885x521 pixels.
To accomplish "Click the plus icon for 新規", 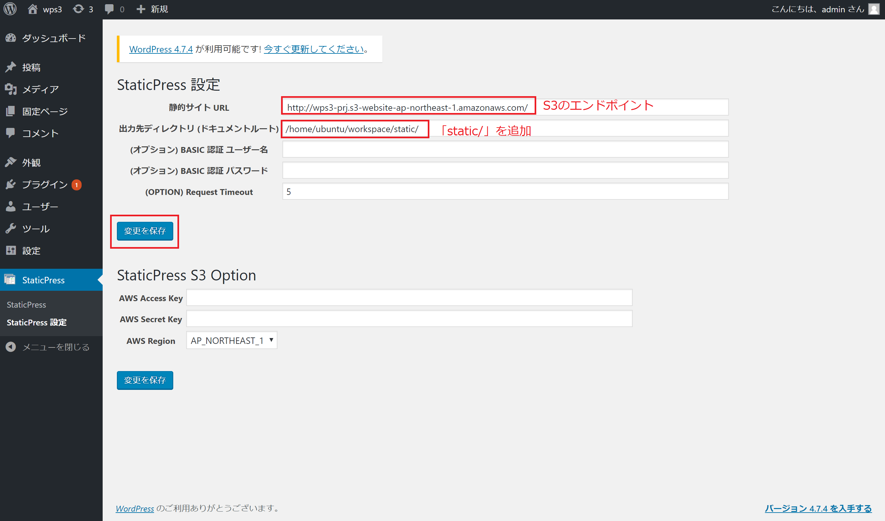I will click(141, 9).
